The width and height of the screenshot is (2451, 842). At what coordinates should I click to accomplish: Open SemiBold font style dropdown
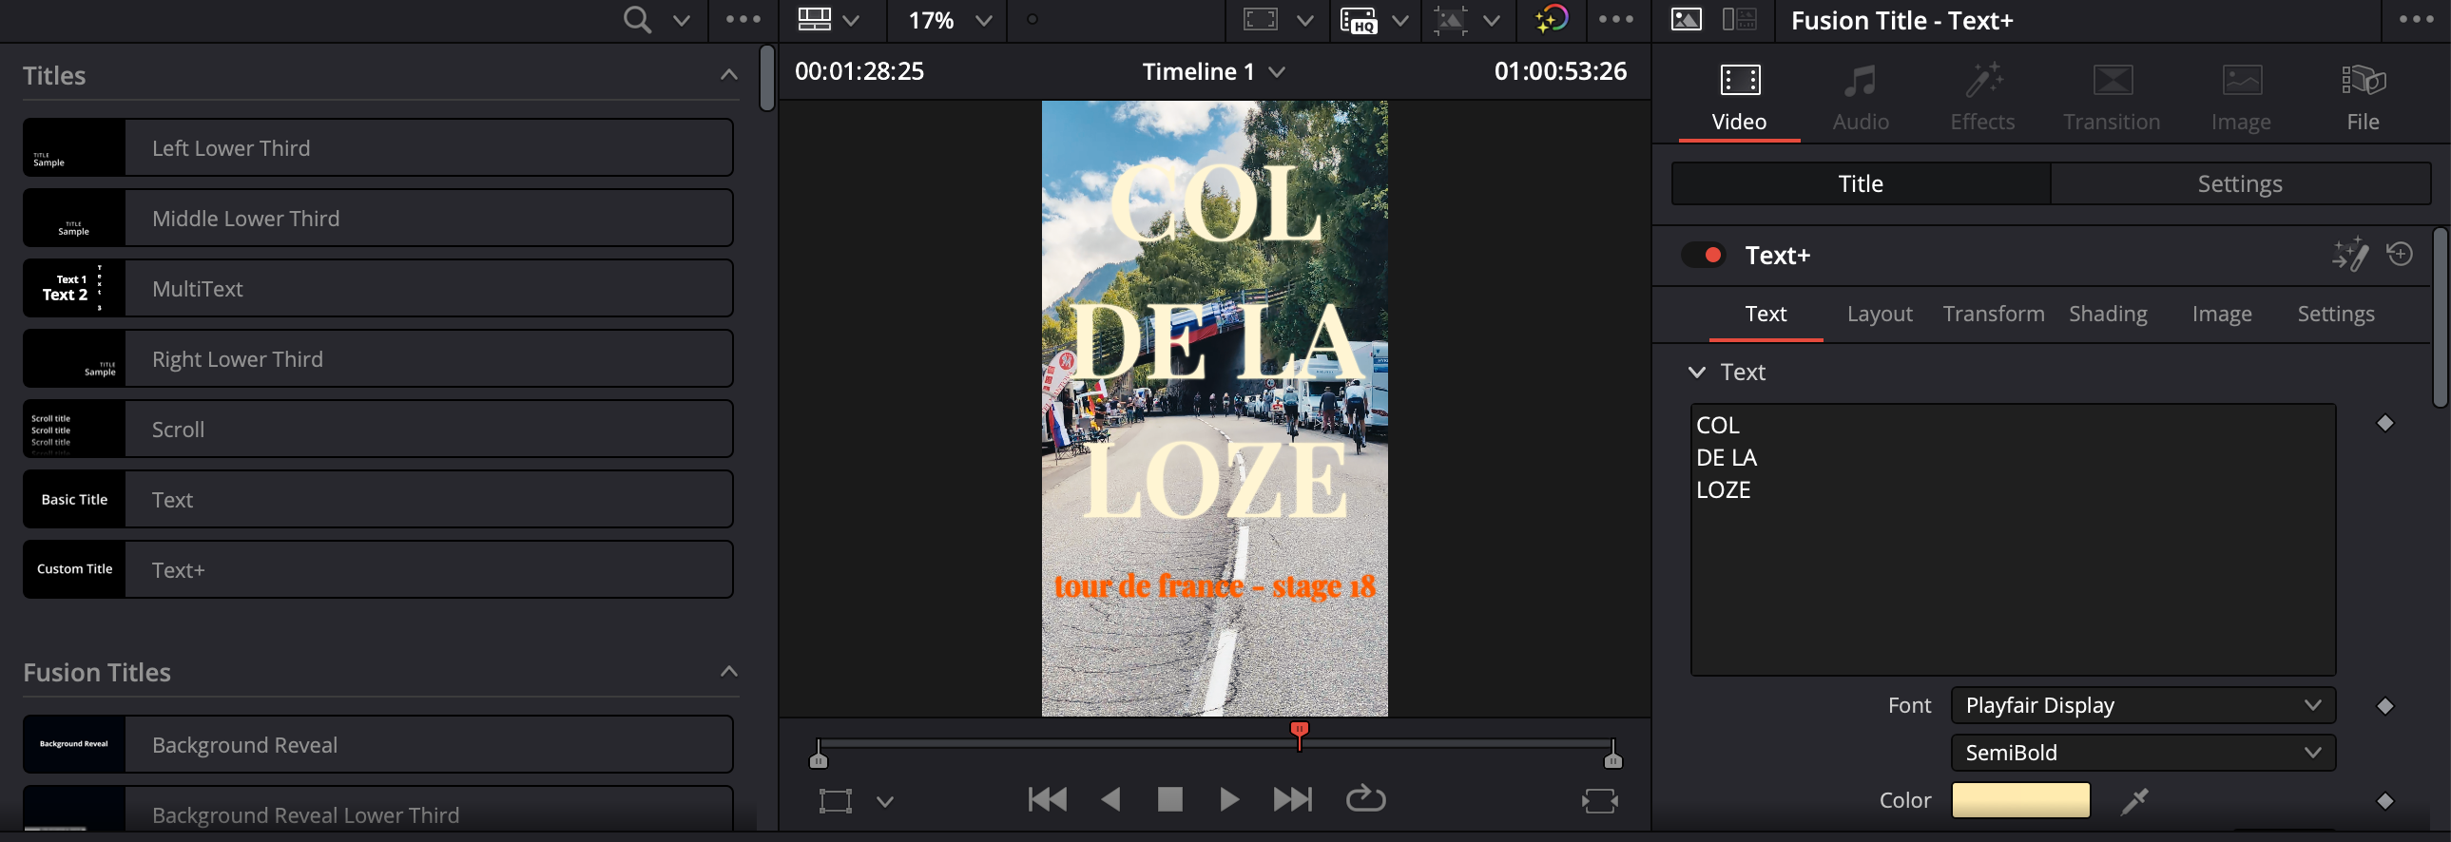2143,753
